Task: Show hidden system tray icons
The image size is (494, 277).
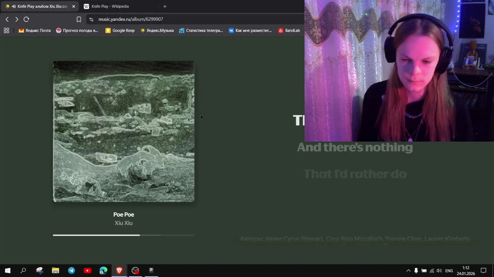Action: (408, 270)
